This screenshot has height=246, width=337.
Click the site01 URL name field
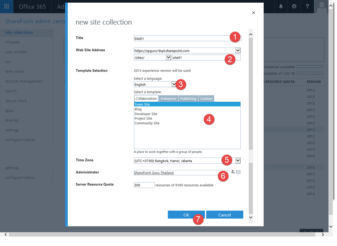206,57
